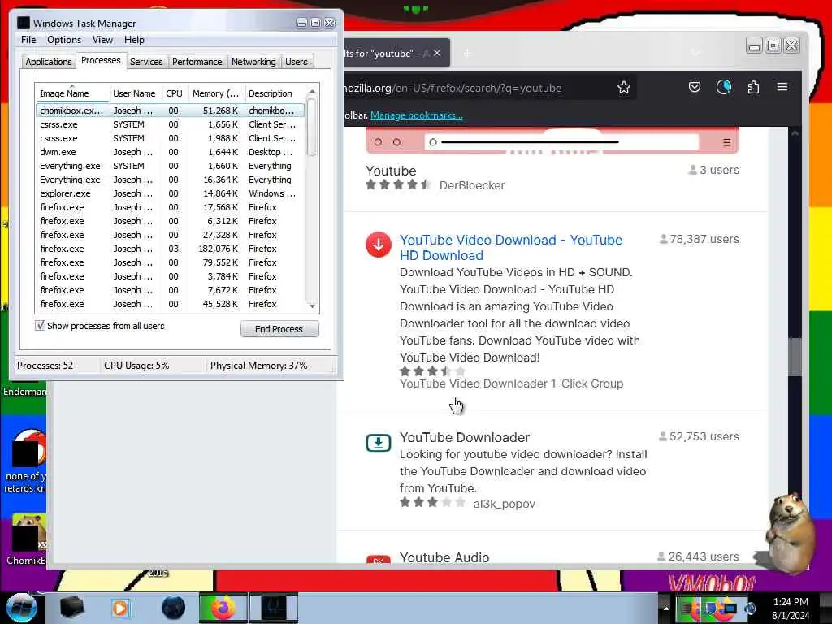Image resolution: width=832 pixels, height=624 pixels.
Task: Select firefox.exe using 182,076 K
Action: point(171,249)
